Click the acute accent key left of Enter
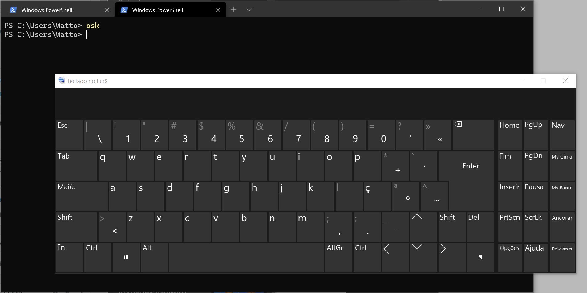 point(423,166)
